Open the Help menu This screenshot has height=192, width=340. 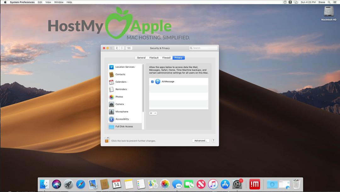click(69, 2)
